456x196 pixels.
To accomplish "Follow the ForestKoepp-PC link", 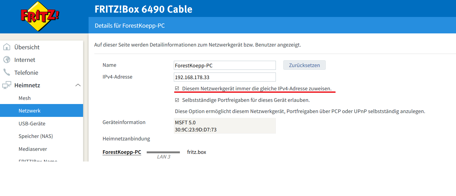I will pyautogui.click(x=122, y=152).
